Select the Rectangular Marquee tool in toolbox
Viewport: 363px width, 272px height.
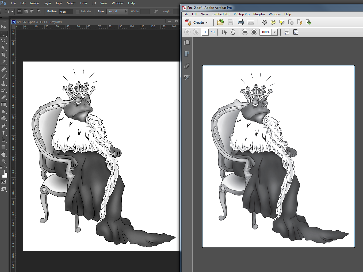pyautogui.click(x=3, y=34)
